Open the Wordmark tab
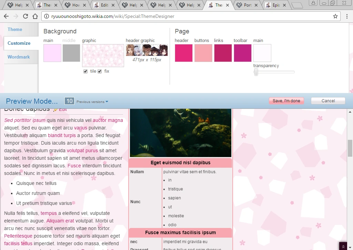The width and height of the screenshot is (353, 250). pyautogui.click(x=19, y=57)
